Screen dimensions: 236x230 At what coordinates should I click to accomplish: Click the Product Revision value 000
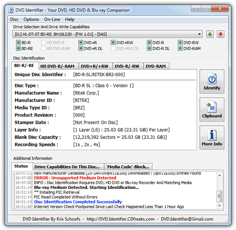[79, 115]
